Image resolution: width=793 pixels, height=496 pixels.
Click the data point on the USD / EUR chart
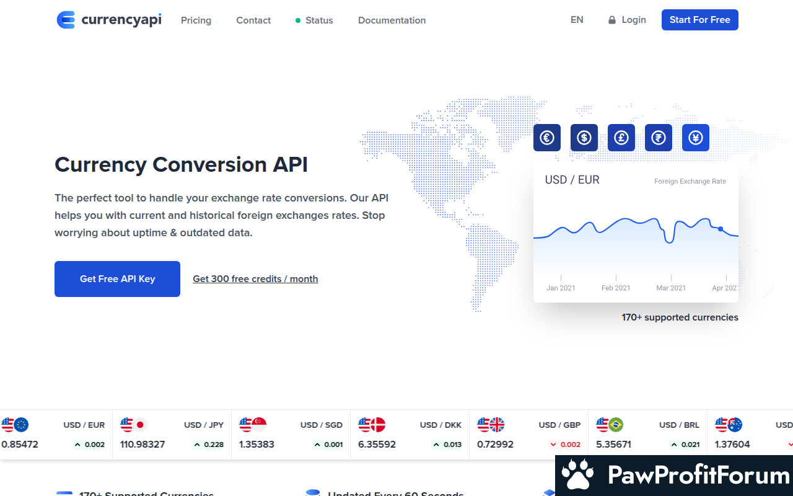click(x=721, y=229)
